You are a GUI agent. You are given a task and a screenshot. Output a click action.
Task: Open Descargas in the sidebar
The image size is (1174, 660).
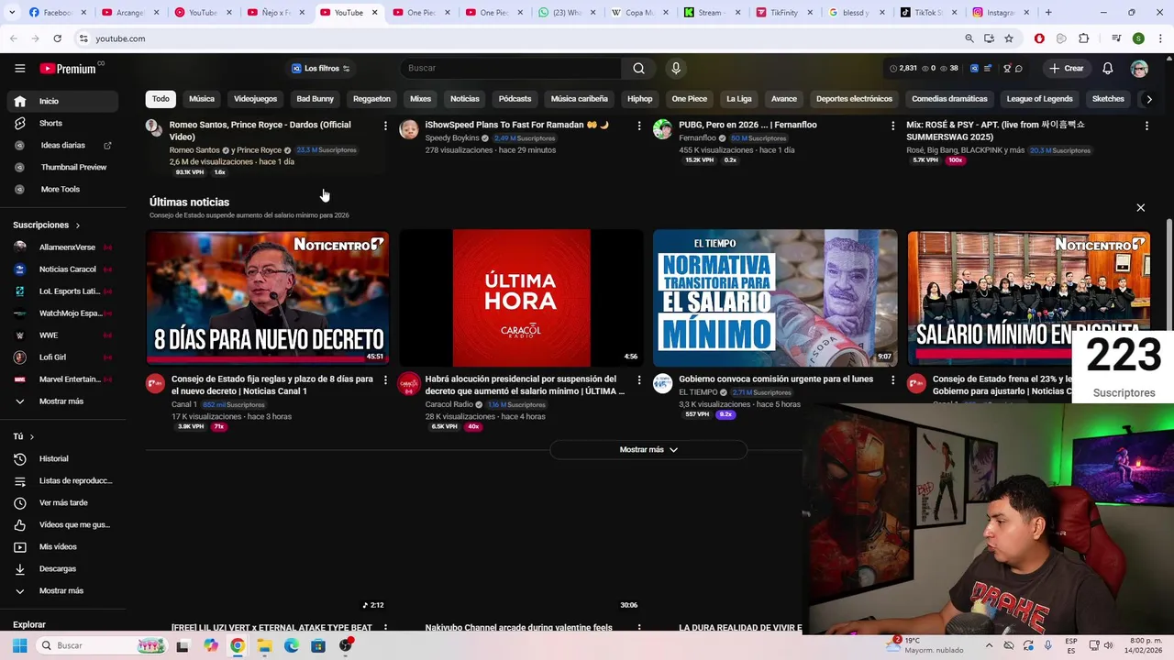(61, 568)
